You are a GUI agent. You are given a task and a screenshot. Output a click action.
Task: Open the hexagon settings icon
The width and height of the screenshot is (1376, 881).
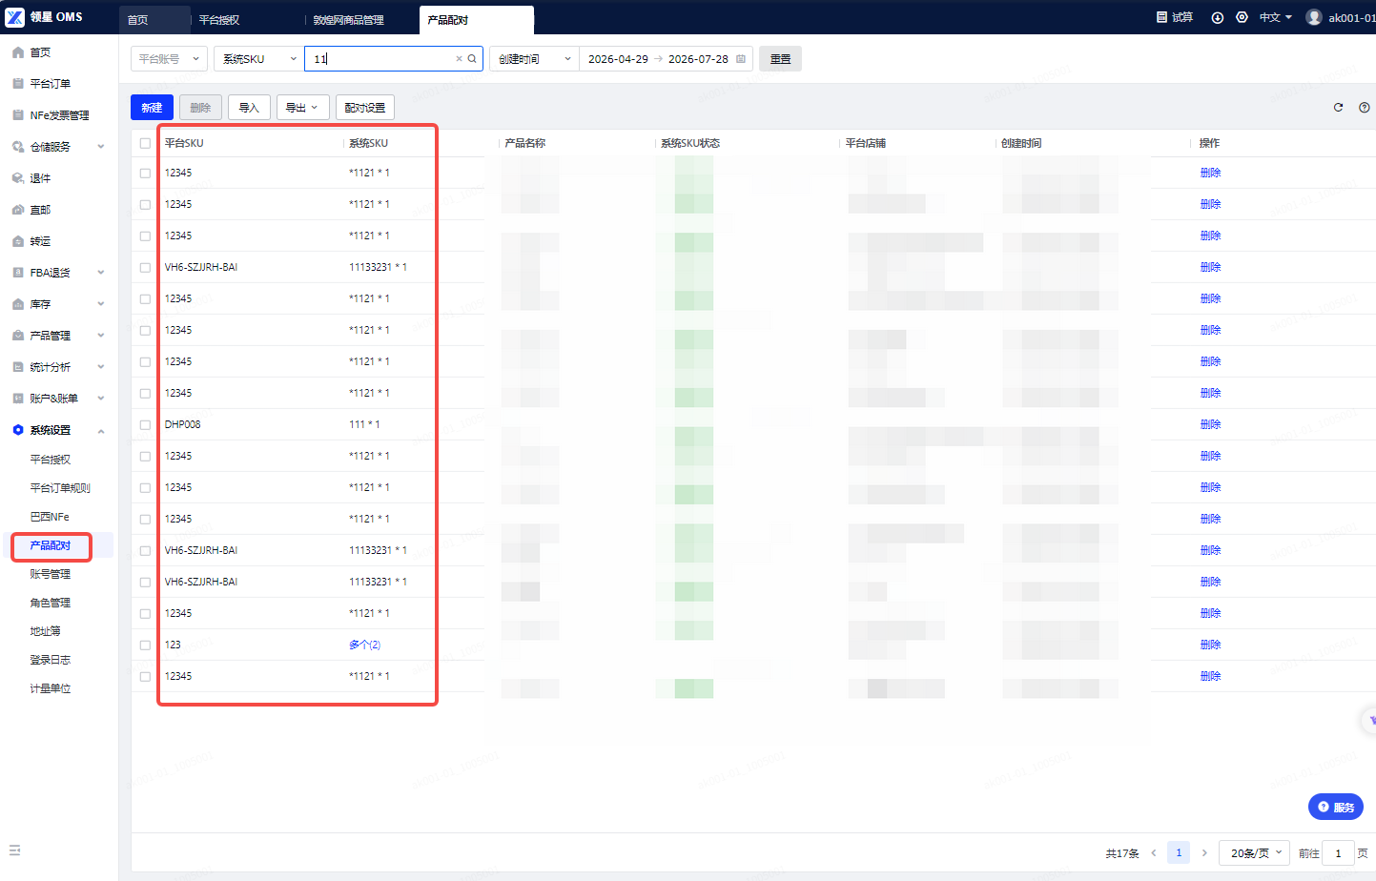tap(1242, 17)
